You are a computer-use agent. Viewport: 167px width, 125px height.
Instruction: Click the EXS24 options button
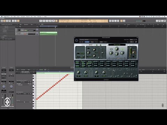(134, 45)
